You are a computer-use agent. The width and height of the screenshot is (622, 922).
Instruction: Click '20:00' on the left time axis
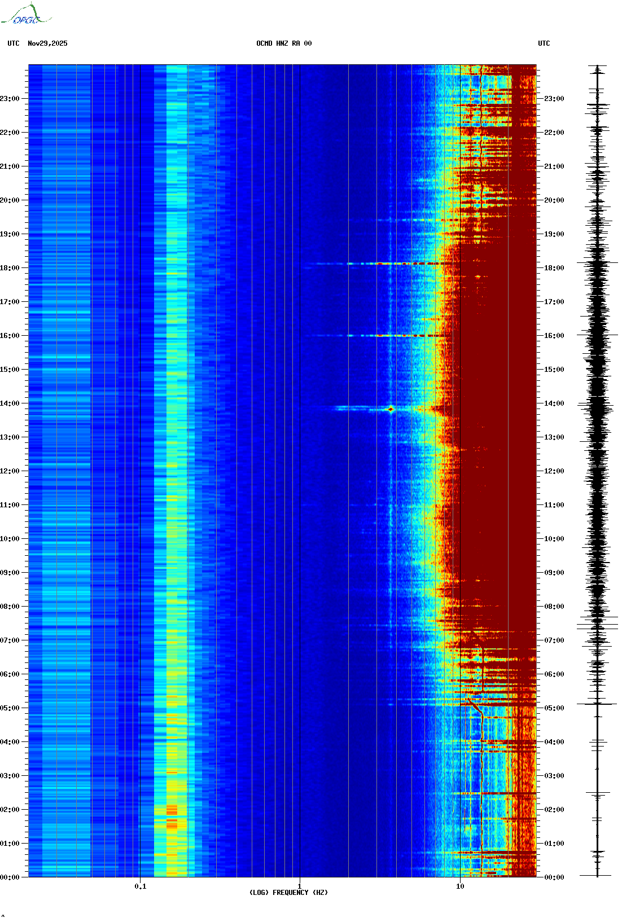[10, 200]
